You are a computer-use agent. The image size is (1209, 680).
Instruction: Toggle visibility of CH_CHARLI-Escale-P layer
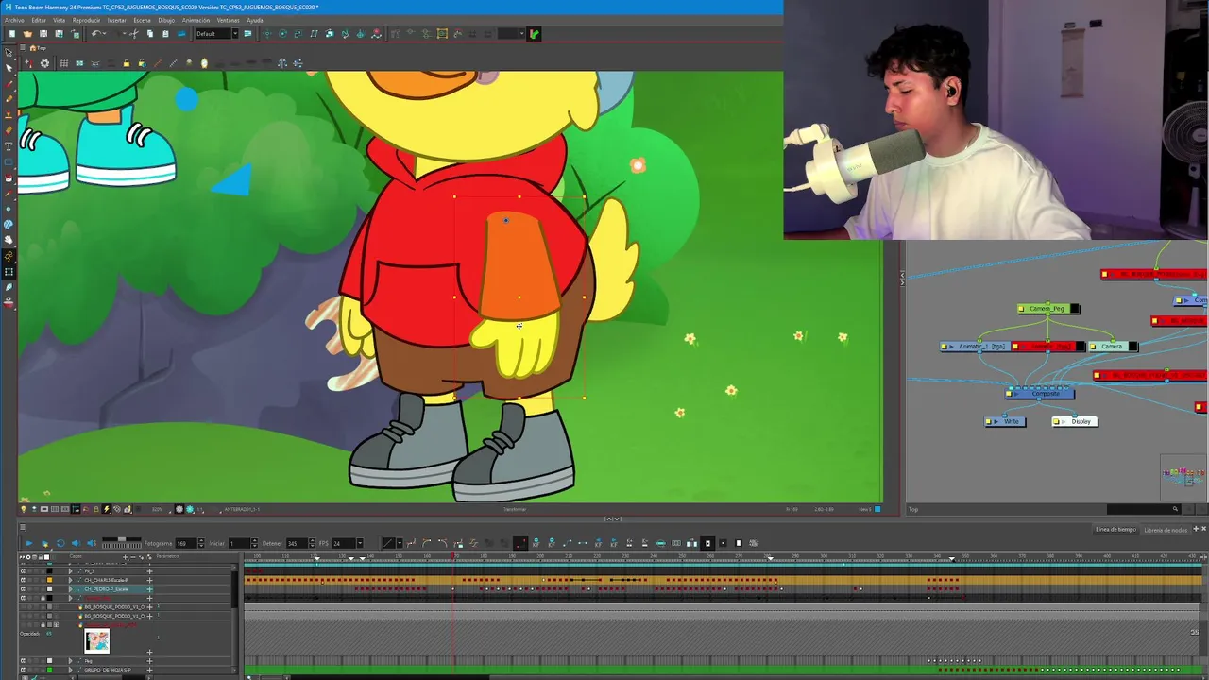(x=23, y=580)
